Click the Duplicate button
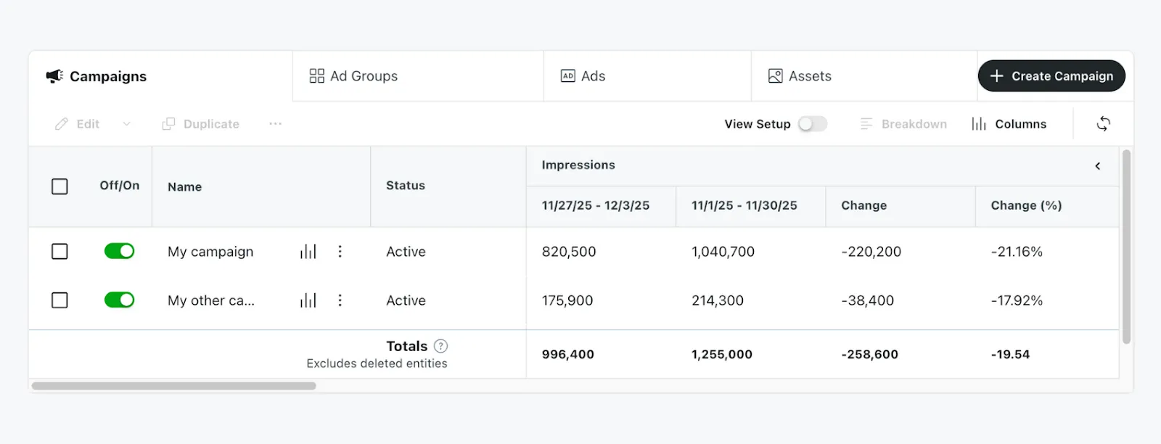The width and height of the screenshot is (1161, 444). [x=201, y=124]
